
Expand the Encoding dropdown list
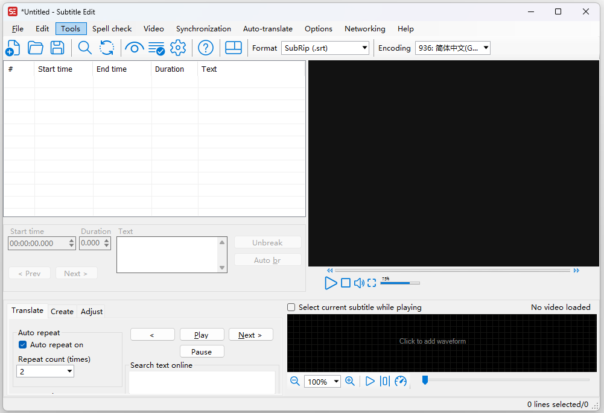[453, 48]
